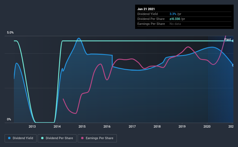Screen dimensions: 238x147
Task: Select the 2015 x-axis label
Action: click(x=82, y=126)
